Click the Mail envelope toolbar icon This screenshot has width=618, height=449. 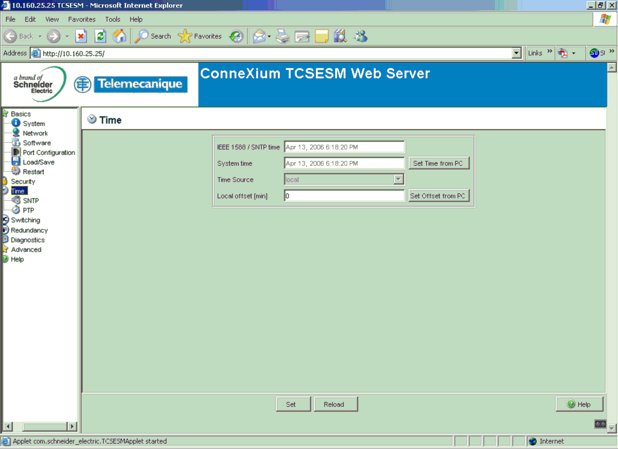coord(259,36)
